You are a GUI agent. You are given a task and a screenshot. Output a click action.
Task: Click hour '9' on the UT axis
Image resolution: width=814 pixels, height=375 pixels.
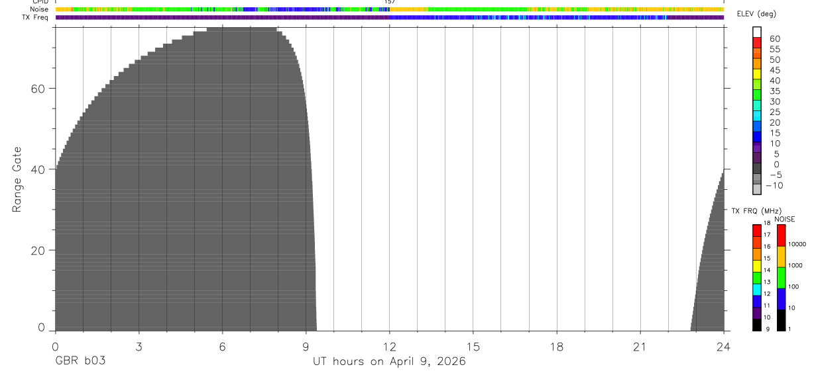[x=306, y=347]
